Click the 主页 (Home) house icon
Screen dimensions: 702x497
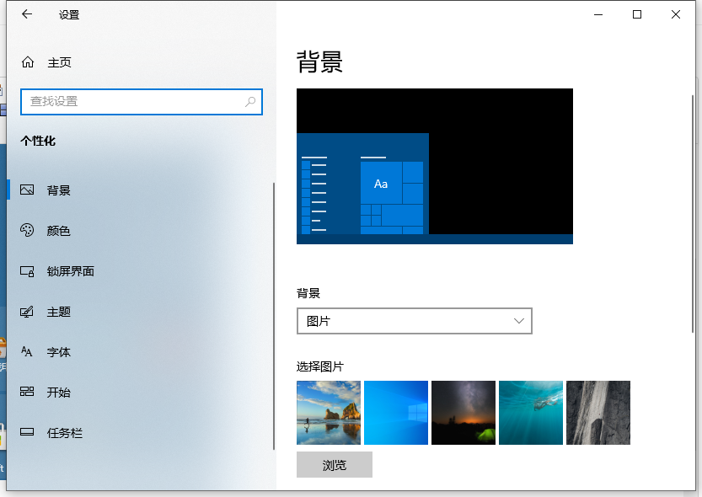point(26,61)
